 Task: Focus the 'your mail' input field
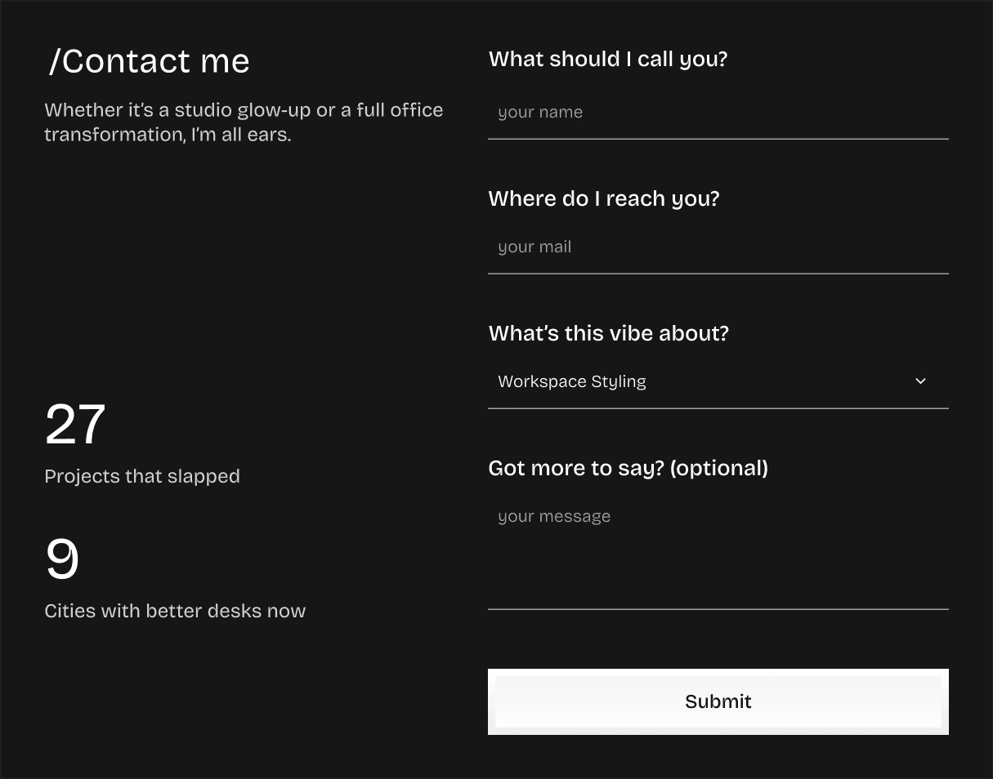click(718, 247)
